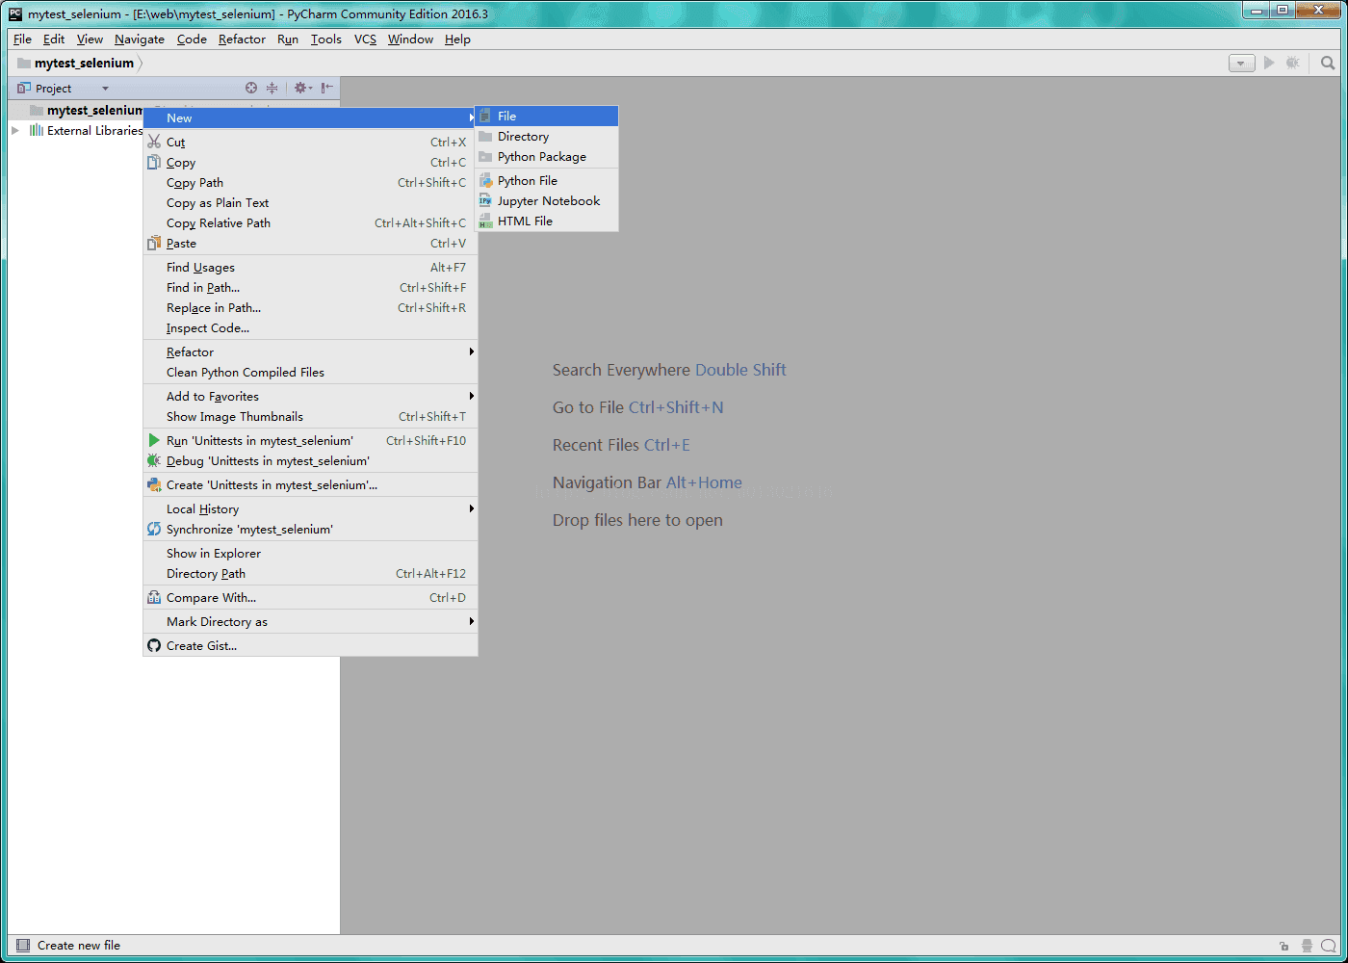Image resolution: width=1348 pixels, height=963 pixels.
Task: Pick Python File in the New submenu
Action: (x=547, y=181)
